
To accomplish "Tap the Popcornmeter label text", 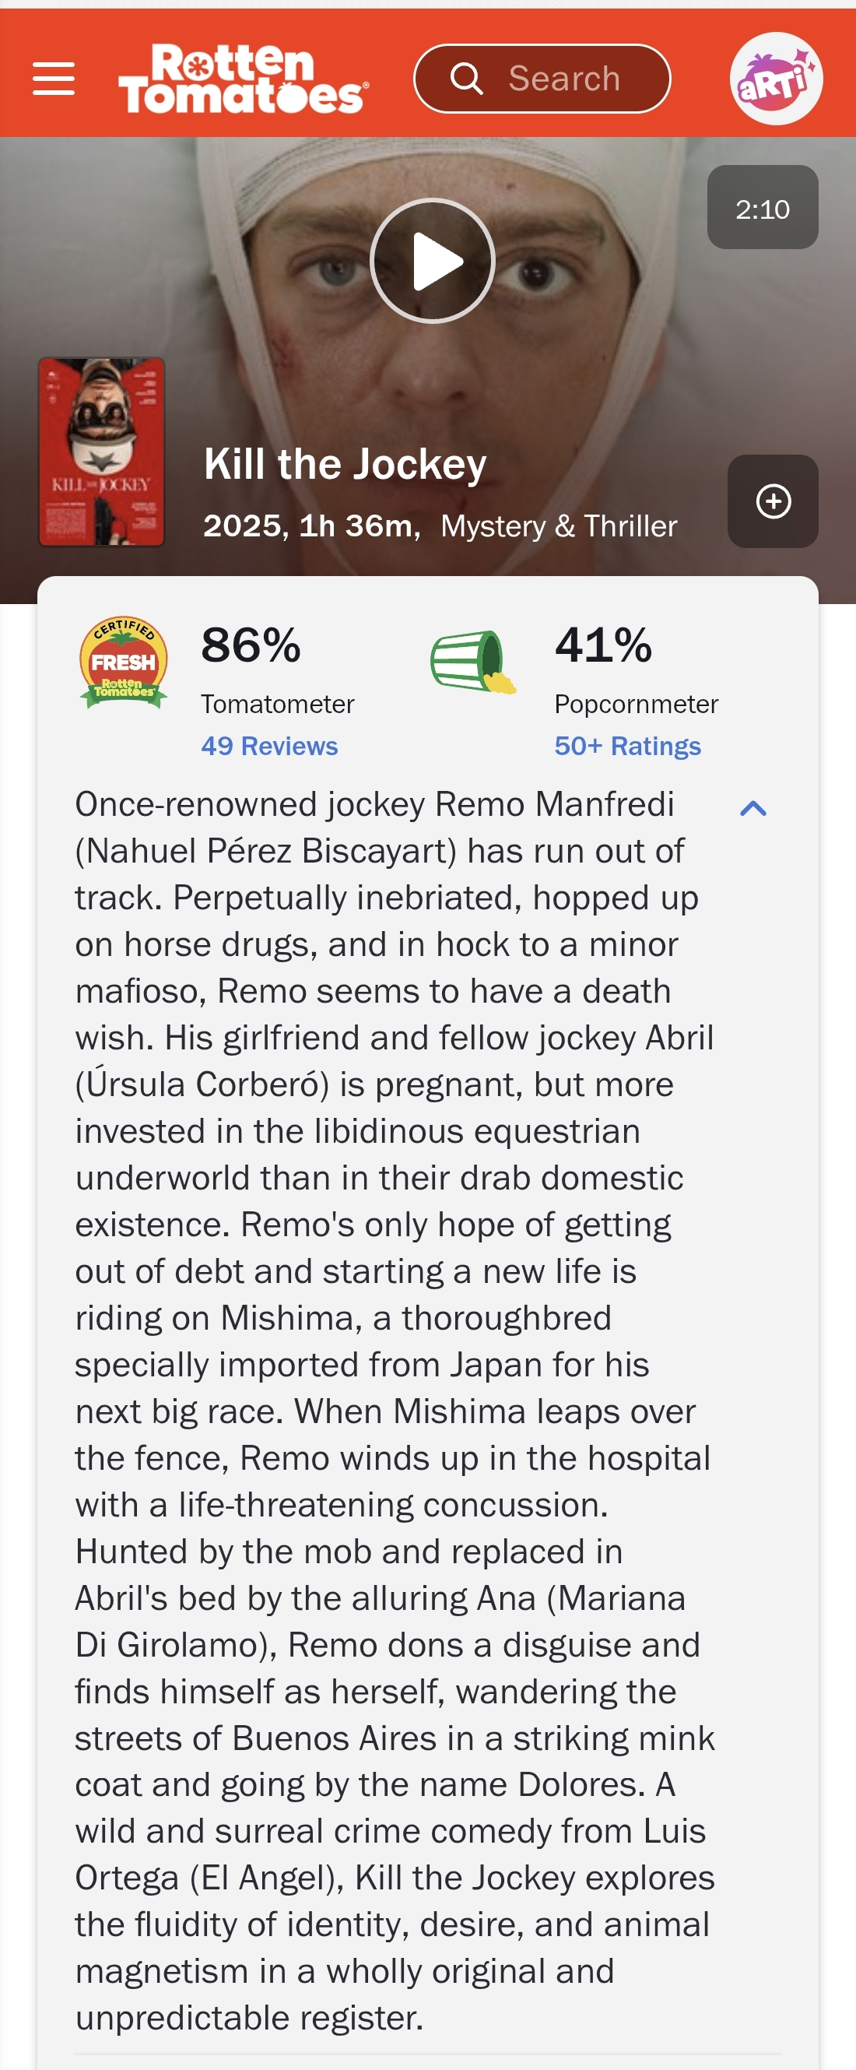I will click(636, 704).
